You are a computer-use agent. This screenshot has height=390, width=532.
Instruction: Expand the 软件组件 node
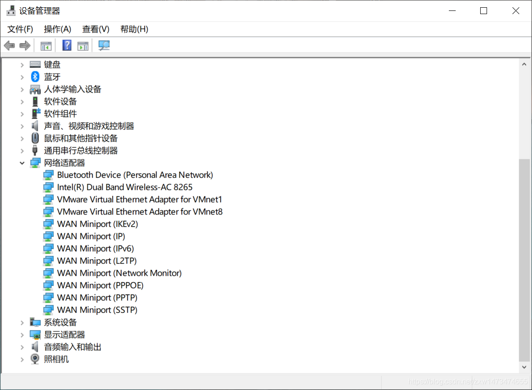22,114
